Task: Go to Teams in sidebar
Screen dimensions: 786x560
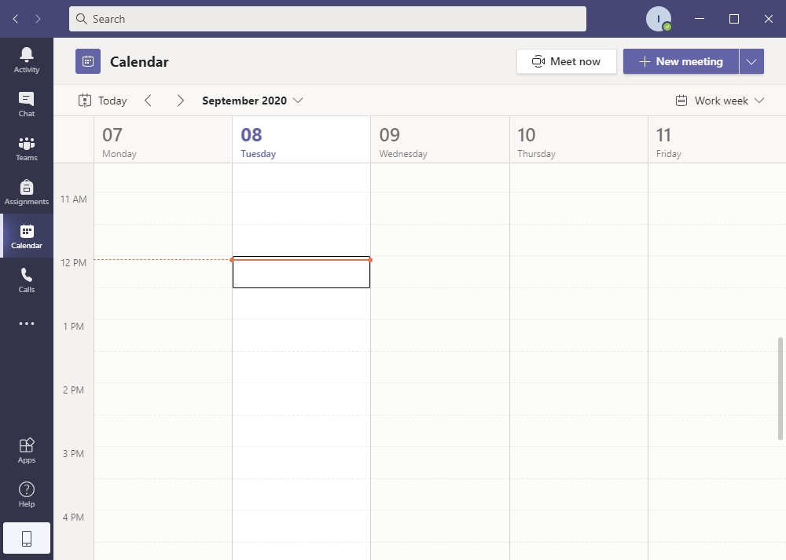Action: click(x=27, y=147)
